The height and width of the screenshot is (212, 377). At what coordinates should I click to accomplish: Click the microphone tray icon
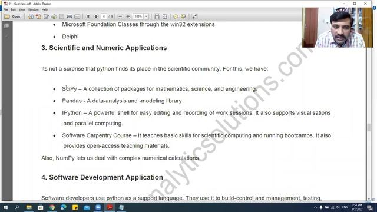pos(321,207)
